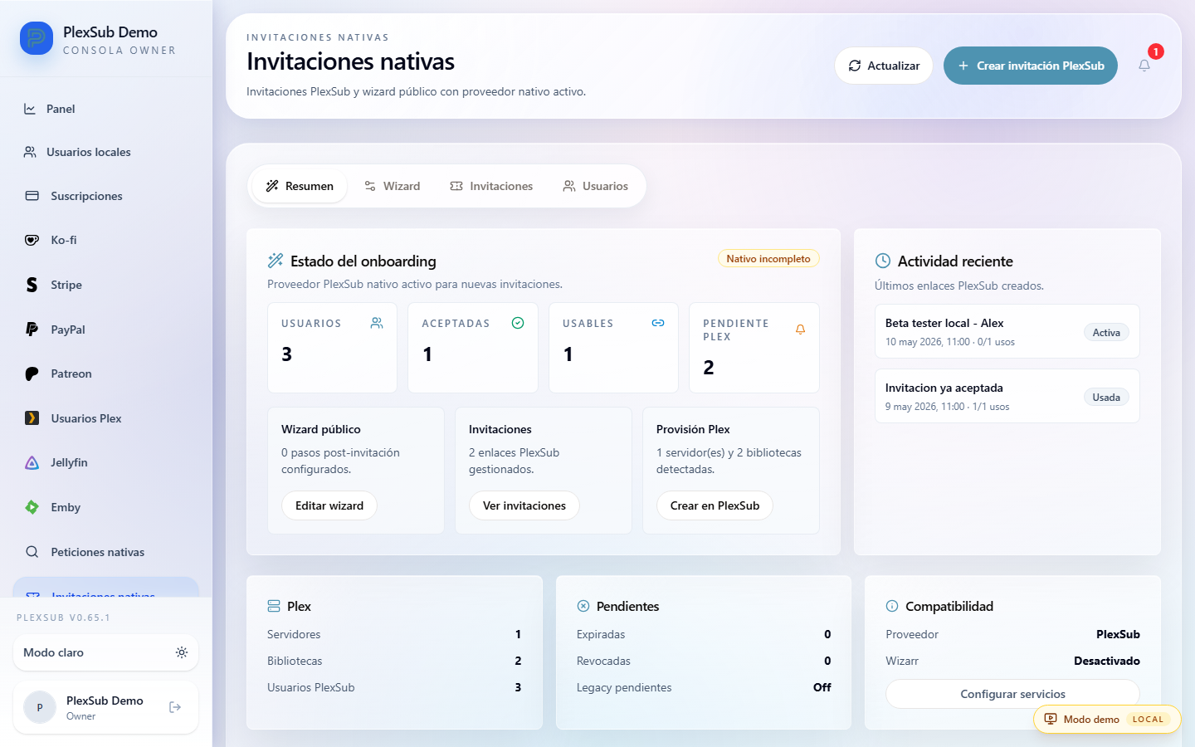Click the link icon in Usables card

point(658,323)
